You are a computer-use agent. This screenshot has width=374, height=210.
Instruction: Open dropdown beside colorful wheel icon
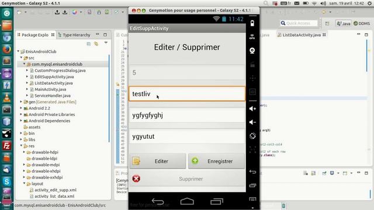point(81,12)
